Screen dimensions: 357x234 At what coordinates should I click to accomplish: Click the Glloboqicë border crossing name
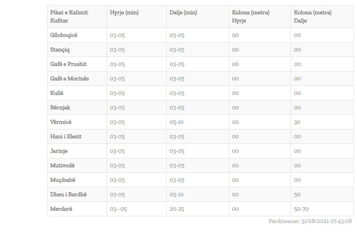click(64, 35)
